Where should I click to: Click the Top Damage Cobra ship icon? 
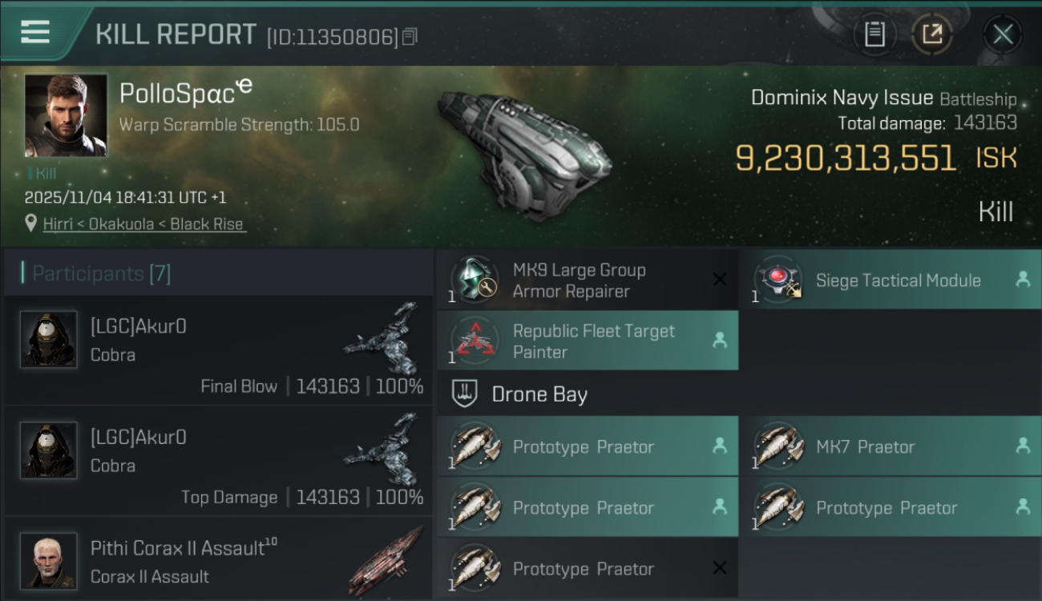pos(382,450)
